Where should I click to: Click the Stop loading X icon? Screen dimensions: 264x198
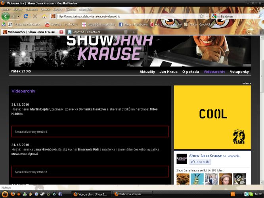tap(35, 16)
